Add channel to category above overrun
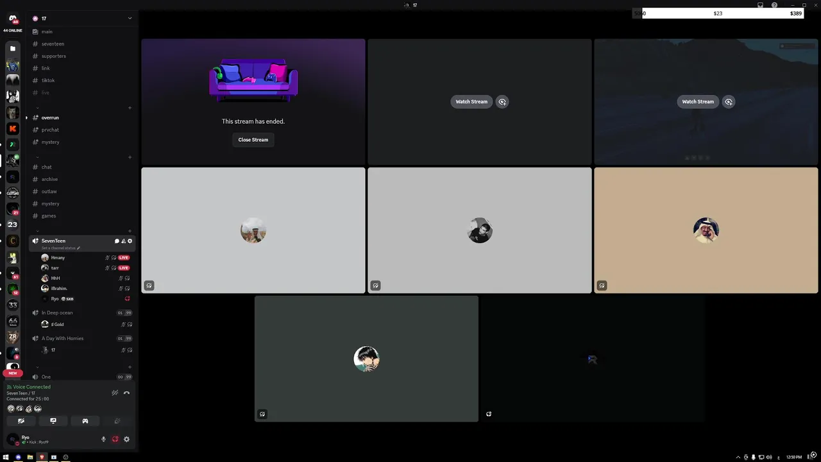Viewport: 821px width, 462px height. click(x=130, y=107)
